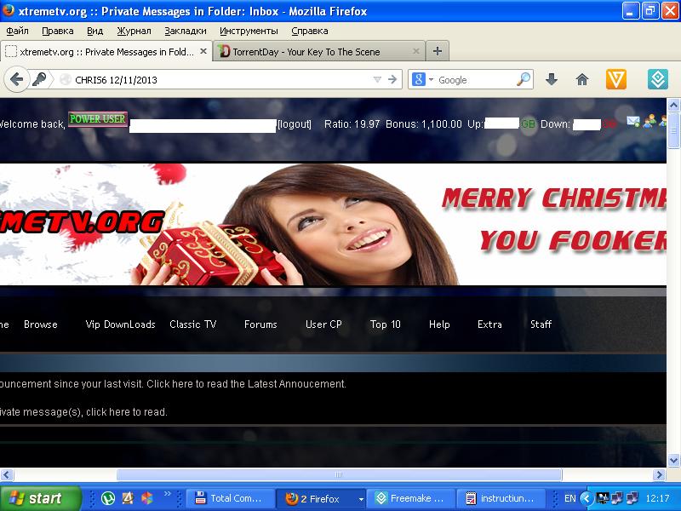The height and width of the screenshot is (511, 681).
Task: Close the TorrentDay tab
Action: pyautogui.click(x=415, y=51)
